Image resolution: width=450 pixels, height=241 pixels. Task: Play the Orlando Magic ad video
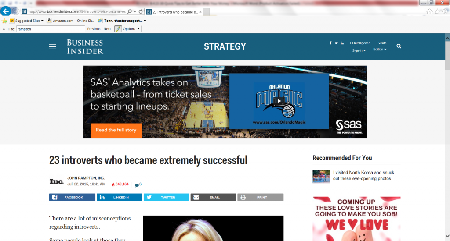click(279, 101)
